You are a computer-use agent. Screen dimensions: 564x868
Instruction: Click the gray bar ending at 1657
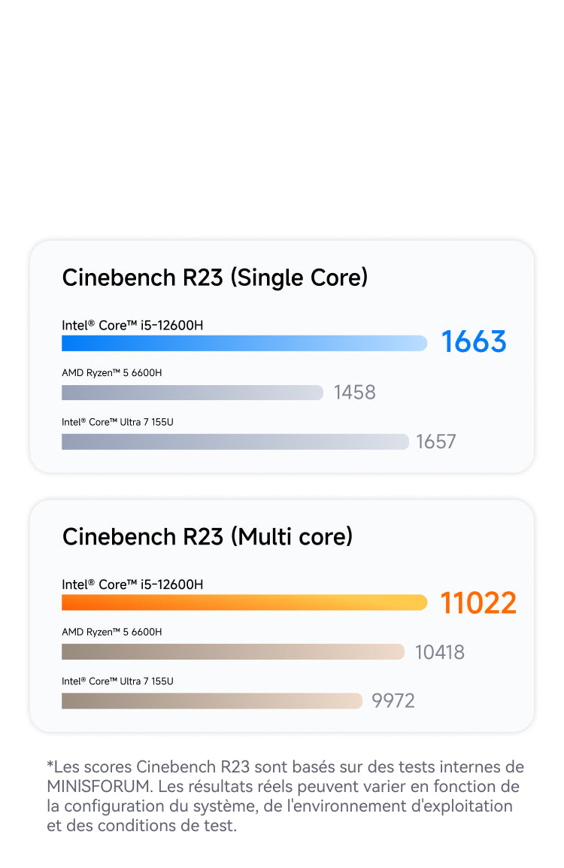pyautogui.click(x=235, y=442)
